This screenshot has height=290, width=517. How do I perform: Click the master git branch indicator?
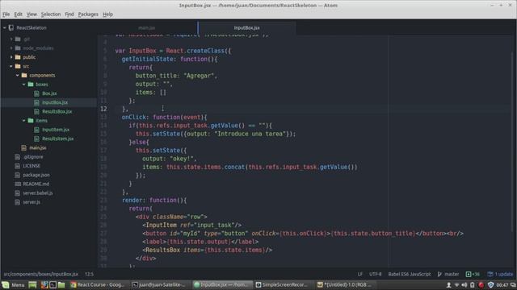click(448, 274)
